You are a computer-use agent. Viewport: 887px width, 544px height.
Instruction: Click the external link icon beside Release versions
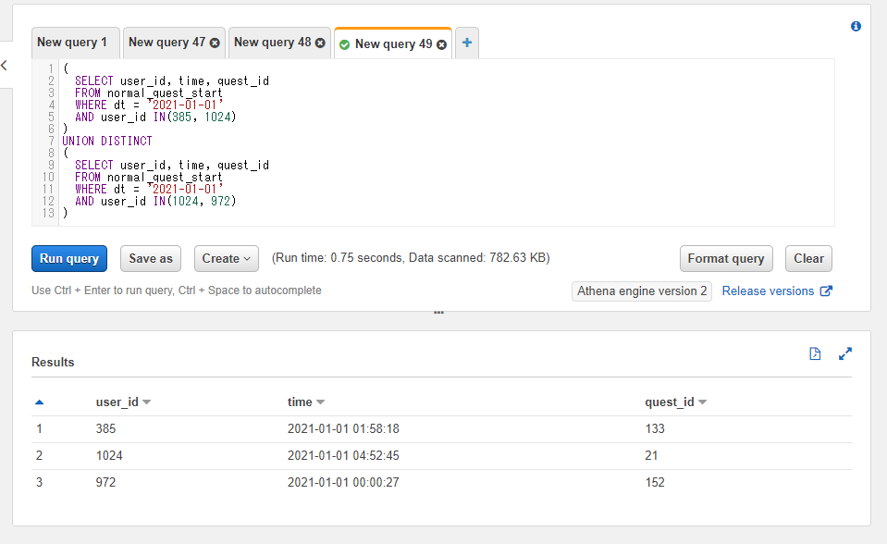tap(826, 291)
